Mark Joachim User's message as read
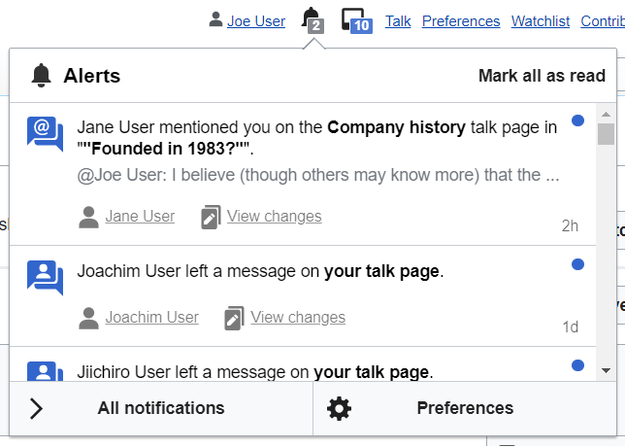625x447 pixels. click(577, 263)
